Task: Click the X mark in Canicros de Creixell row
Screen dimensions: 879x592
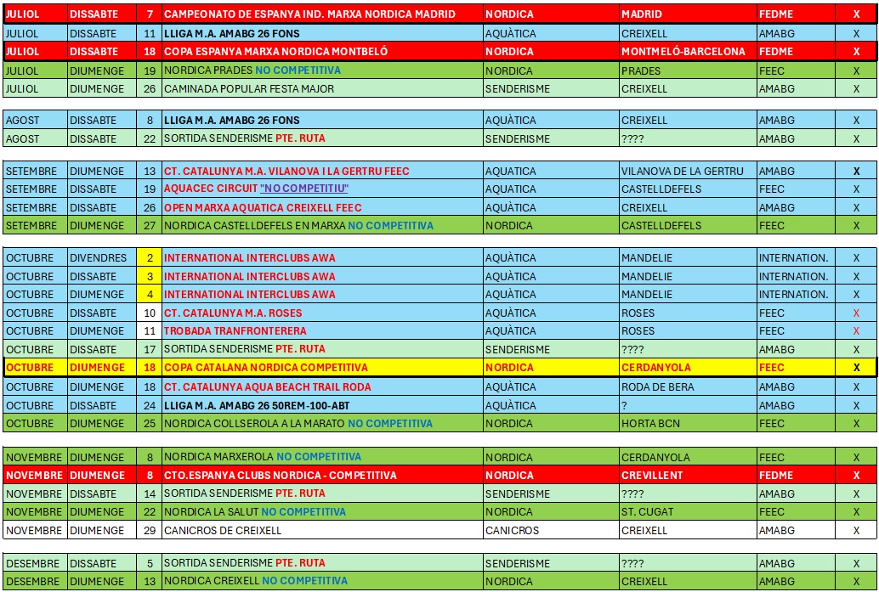Action: click(856, 531)
